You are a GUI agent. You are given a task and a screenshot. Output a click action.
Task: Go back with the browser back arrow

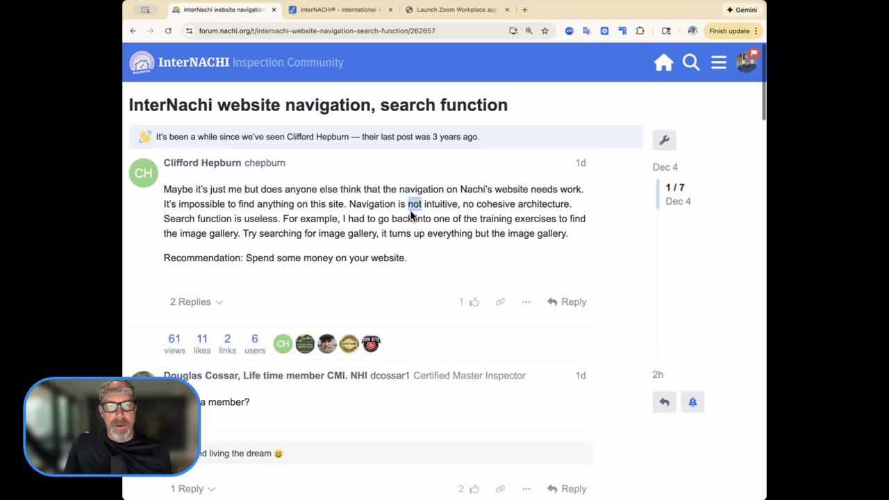point(133,31)
